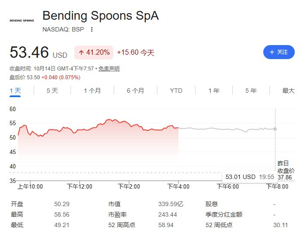Screen dimensions: 300x235
Task: Click the Bending Spoons SpA title
Action: [101, 15]
